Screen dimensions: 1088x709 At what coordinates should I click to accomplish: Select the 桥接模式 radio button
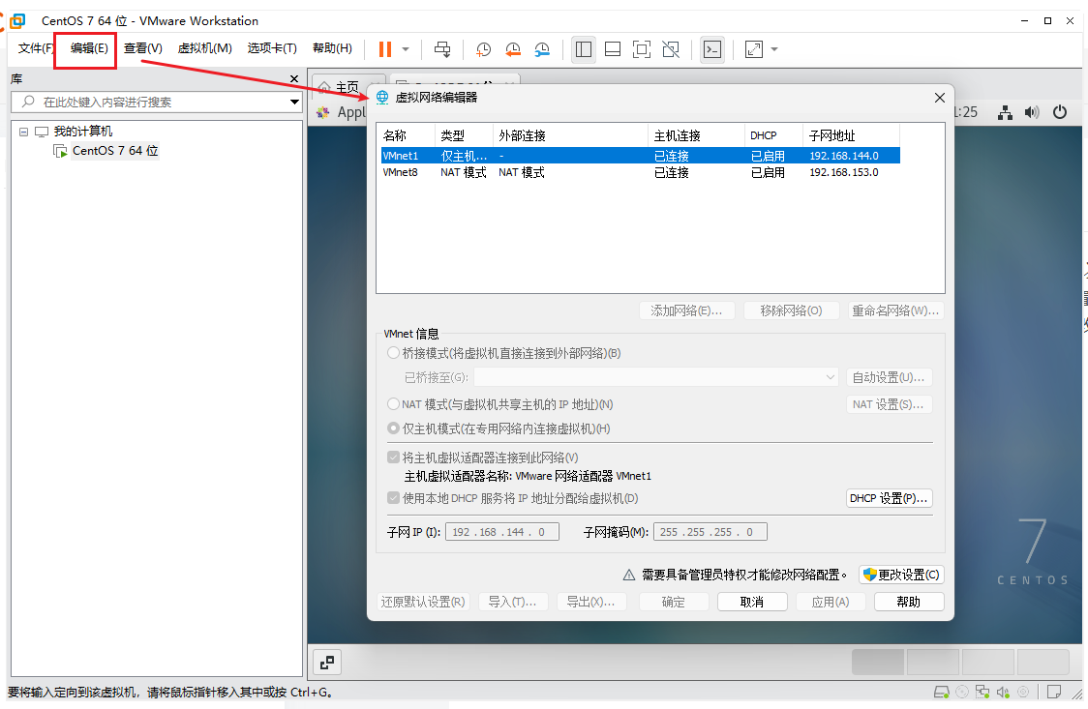point(393,353)
